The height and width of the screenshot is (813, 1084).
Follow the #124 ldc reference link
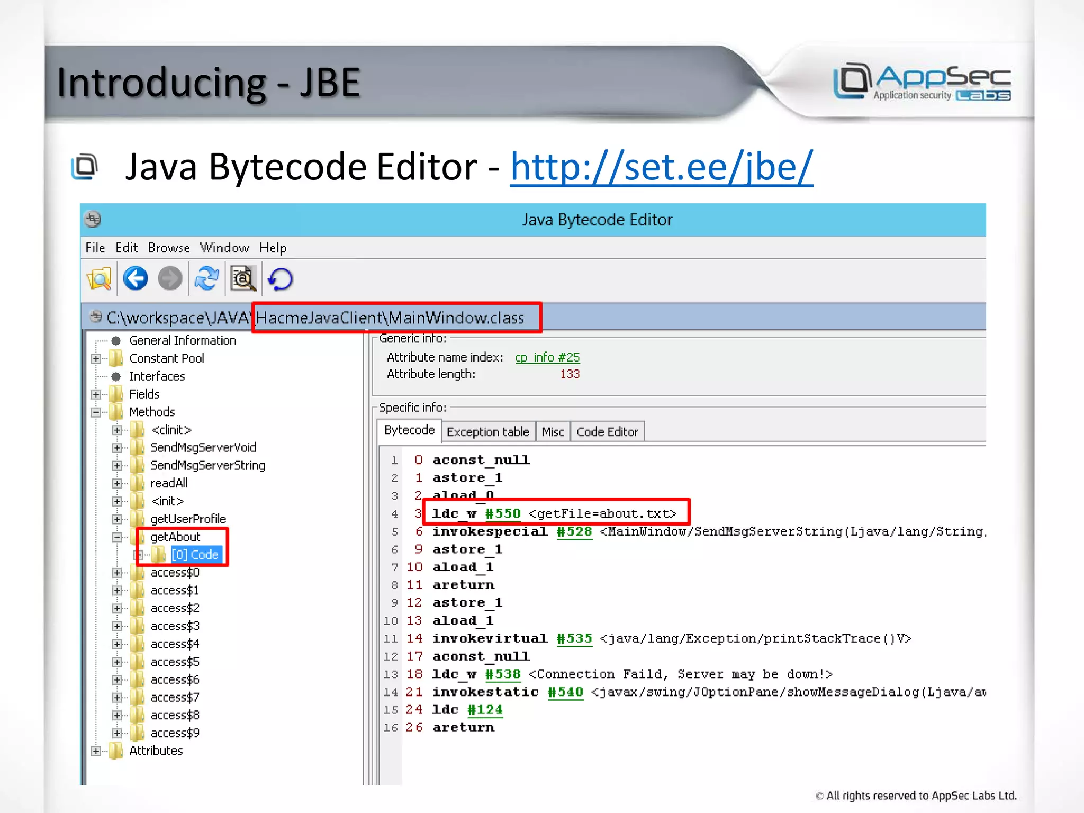point(485,710)
